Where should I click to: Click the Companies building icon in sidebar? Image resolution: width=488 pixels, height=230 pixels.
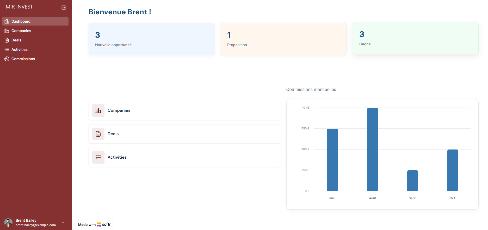[7, 31]
